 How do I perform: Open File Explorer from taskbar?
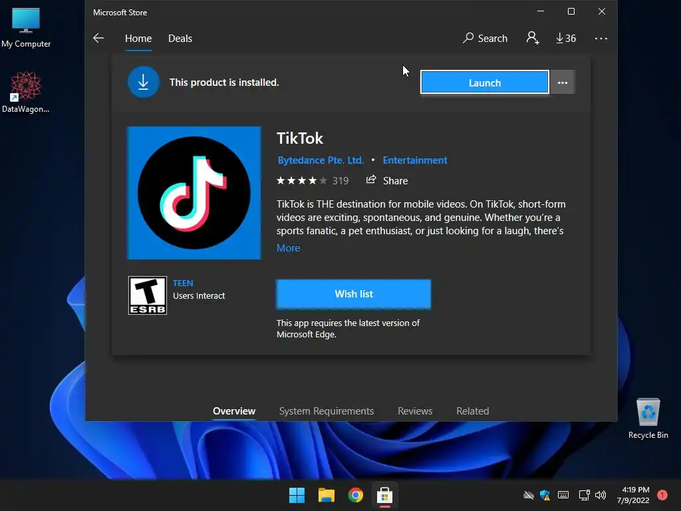326,495
